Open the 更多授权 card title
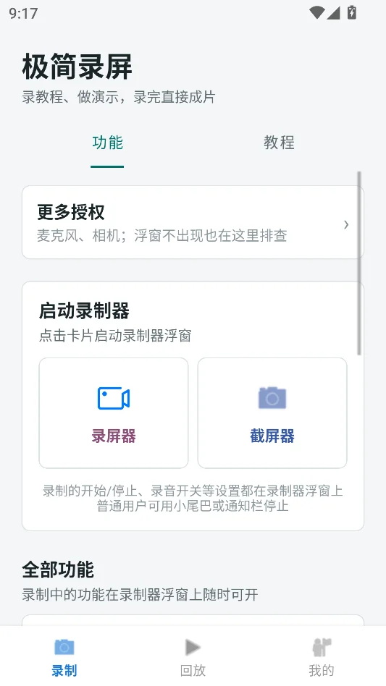This screenshot has height=686, width=386. tap(71, 212)
